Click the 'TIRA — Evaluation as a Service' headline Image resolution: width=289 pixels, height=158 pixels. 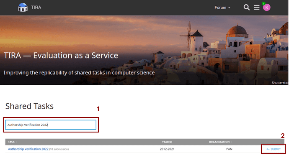point(61,55)
